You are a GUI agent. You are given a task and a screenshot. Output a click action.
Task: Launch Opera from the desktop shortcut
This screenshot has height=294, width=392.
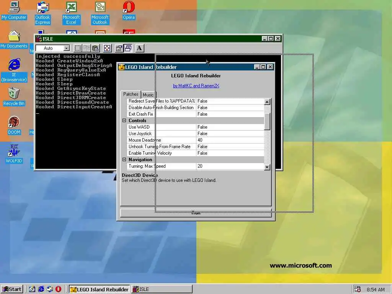129,10
